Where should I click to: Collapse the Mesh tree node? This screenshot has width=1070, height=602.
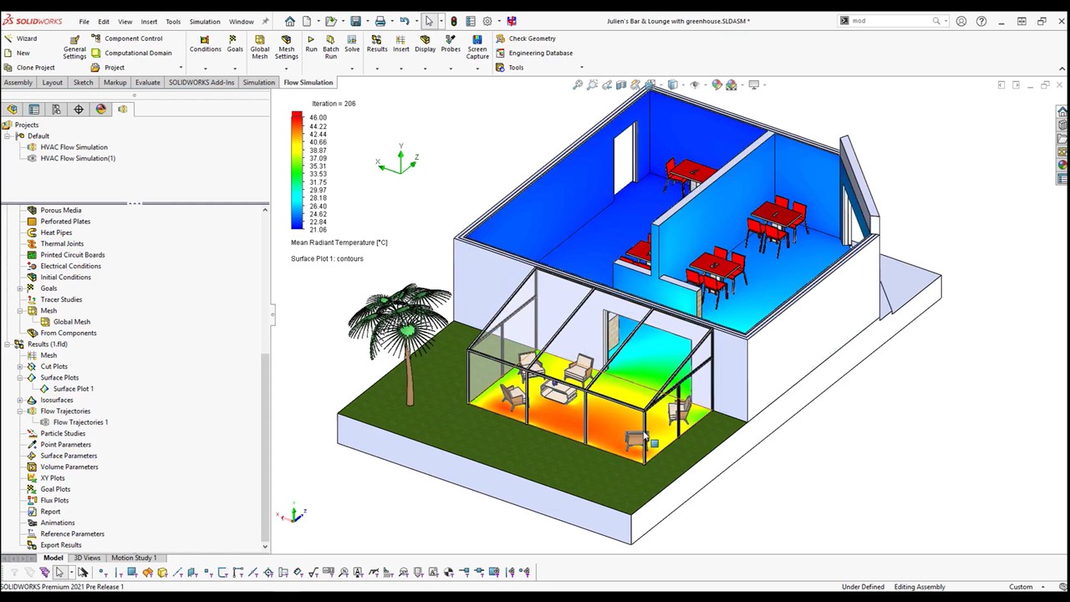(x=20, y=311)
